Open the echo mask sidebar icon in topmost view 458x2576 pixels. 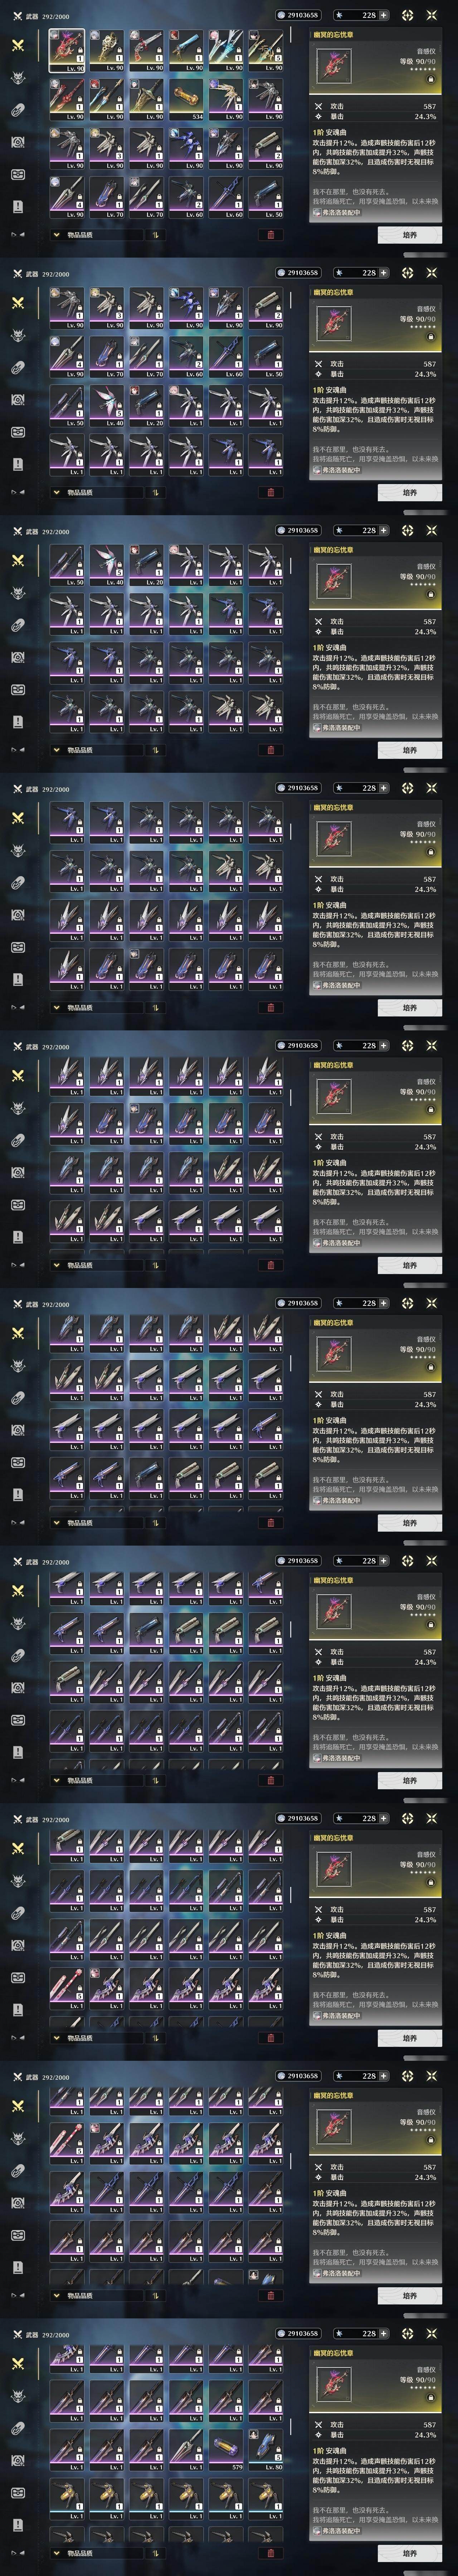point(18,78)
